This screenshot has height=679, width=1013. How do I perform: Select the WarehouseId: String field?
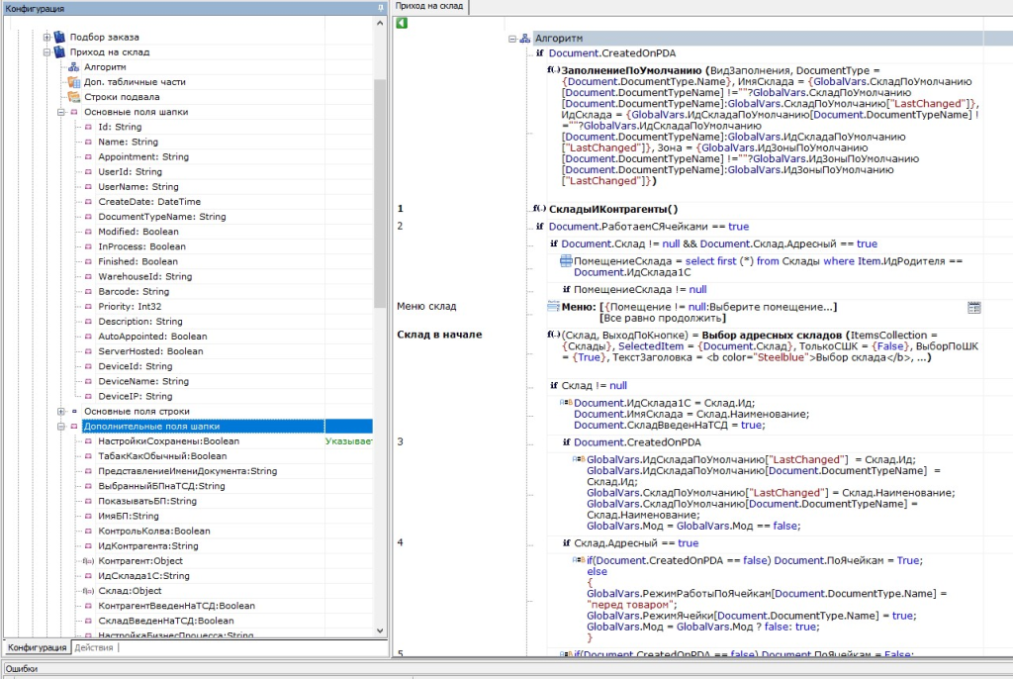144,277
